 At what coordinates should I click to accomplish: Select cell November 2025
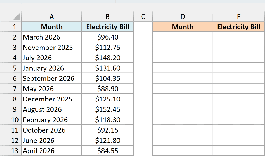click(52, 47)
